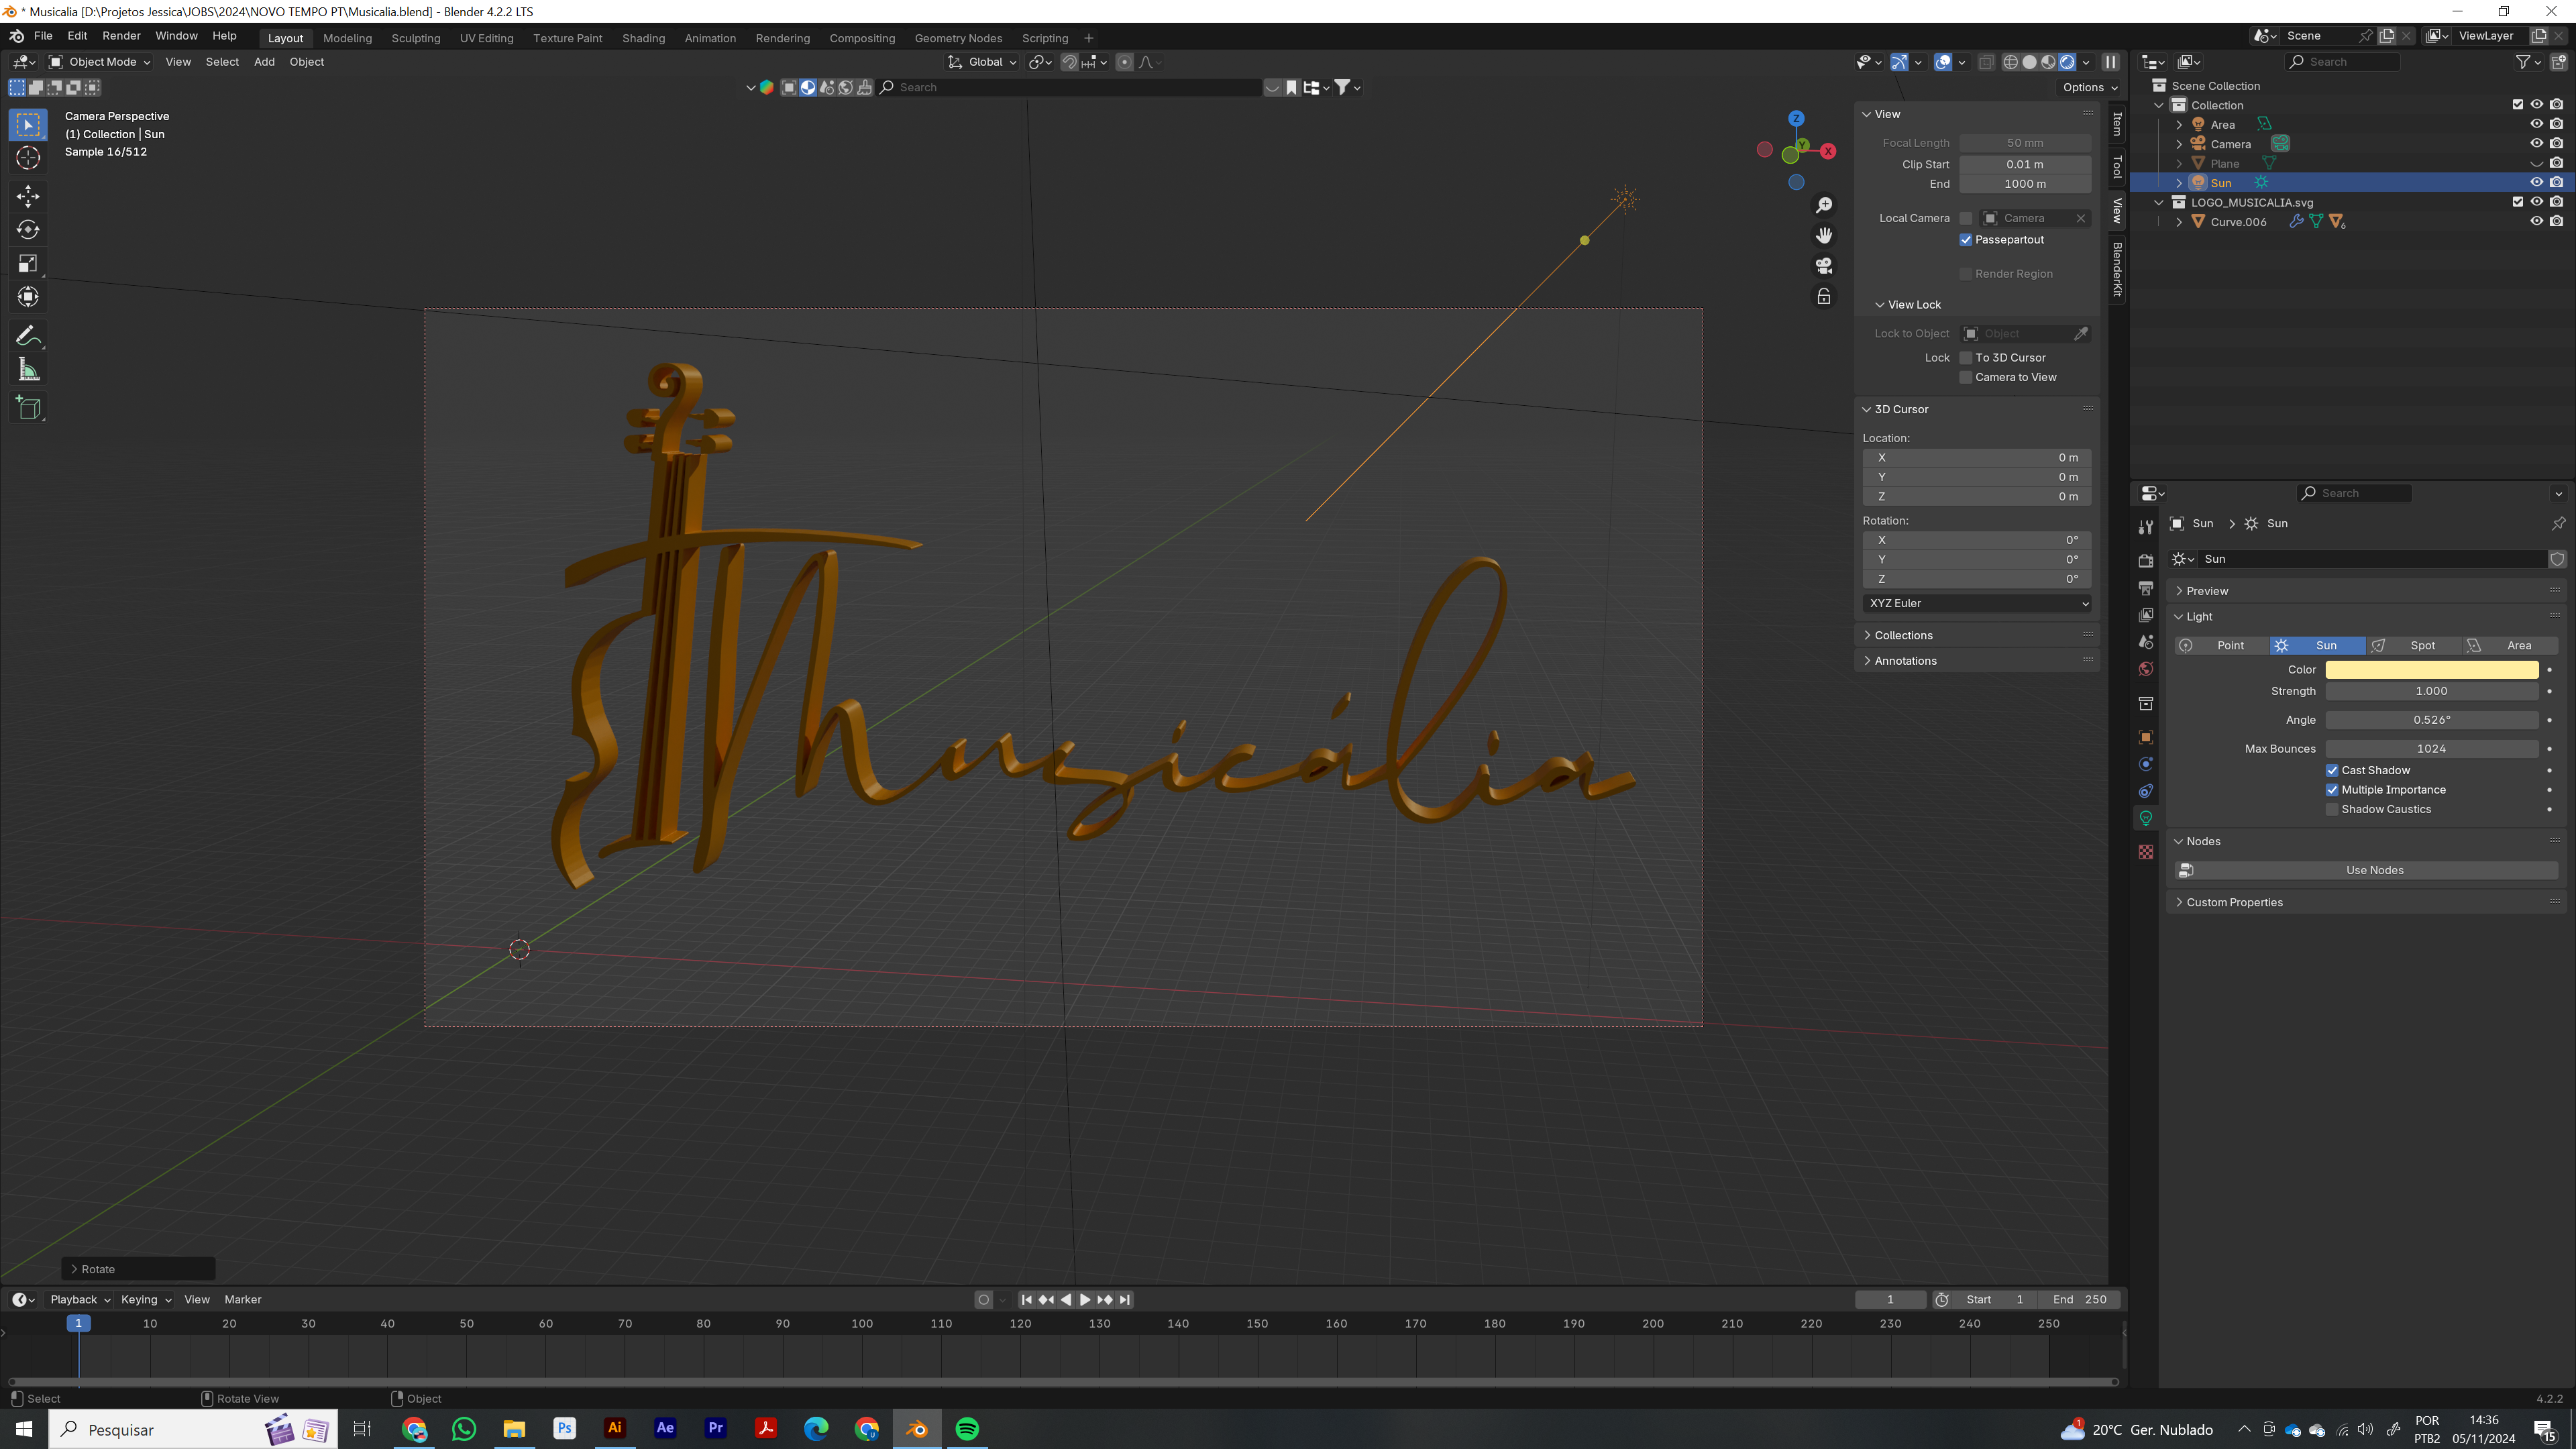The image size is (2576, 1449).
Task: Activate the Scale tool
Action: pos(28,263)
